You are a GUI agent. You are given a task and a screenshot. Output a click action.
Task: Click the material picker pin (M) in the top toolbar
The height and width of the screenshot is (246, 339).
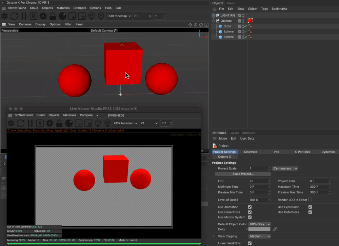101,16
